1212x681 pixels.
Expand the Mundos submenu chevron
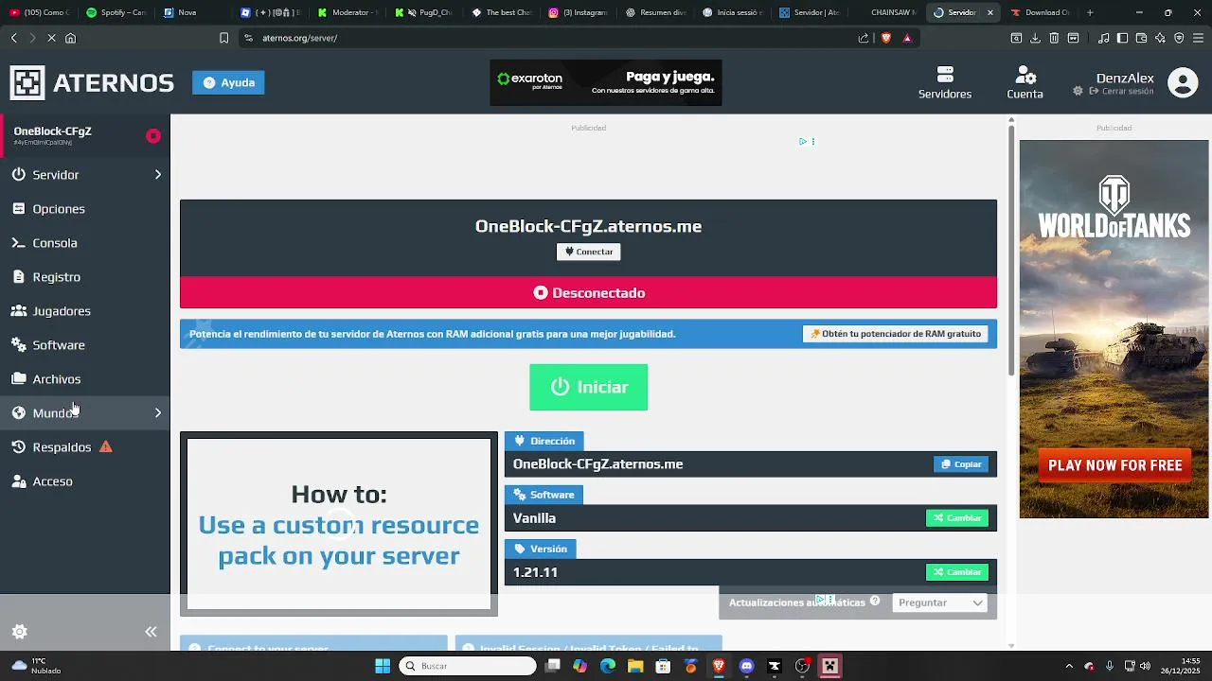tap(158, 413)
